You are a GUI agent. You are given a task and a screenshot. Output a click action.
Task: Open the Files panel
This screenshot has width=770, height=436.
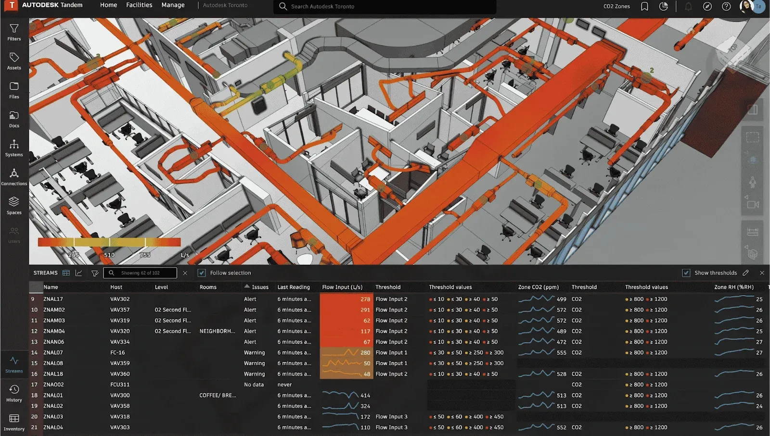[x=14, y=90]
